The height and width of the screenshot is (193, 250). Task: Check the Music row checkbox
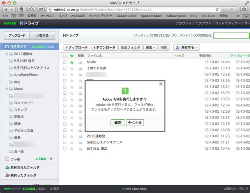[x=64, y=62]
